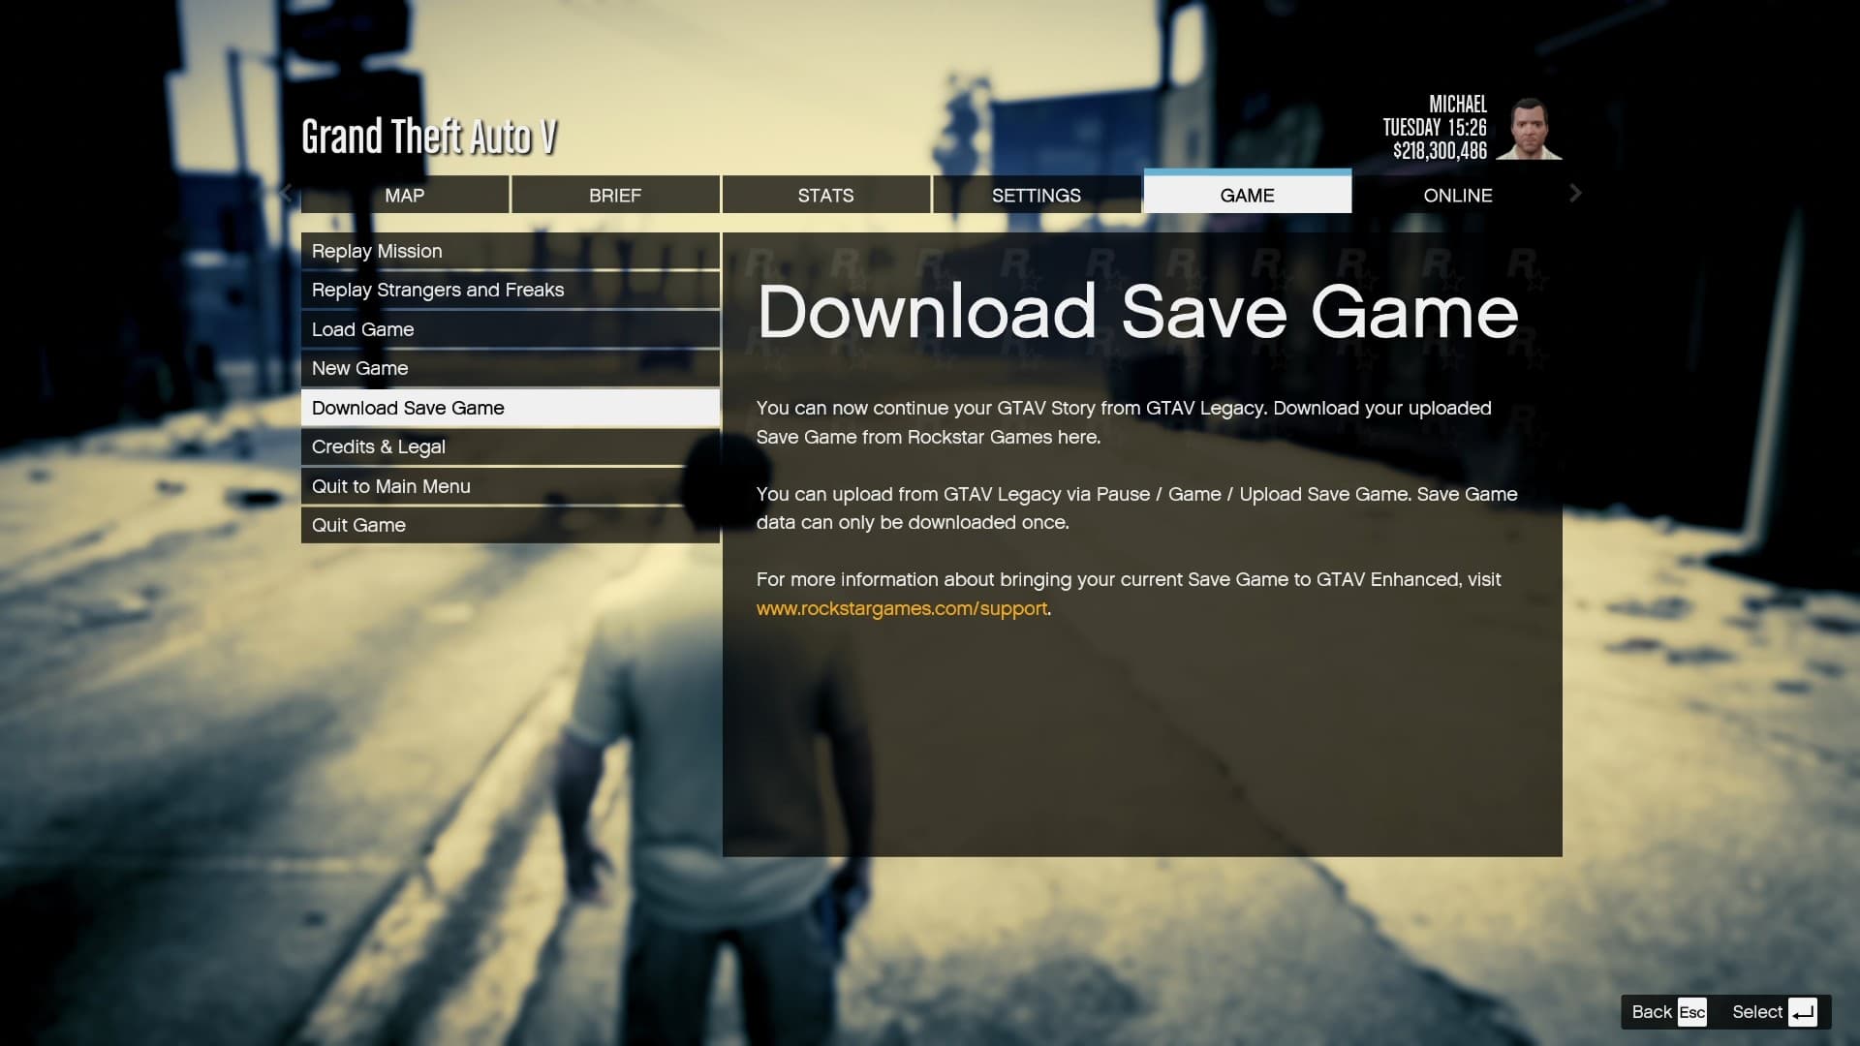1860x1046 pixels.
Task: Open the SETTINGS tab
Action: pos(1036,195)
